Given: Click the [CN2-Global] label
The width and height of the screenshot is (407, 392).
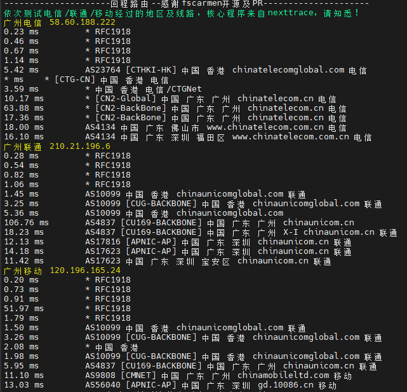Looking at the screenshot, I should click(x=126, y=99).
